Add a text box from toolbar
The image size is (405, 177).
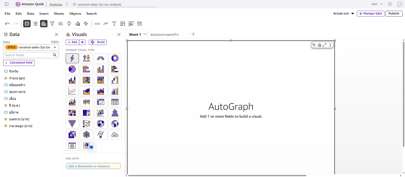114,24
